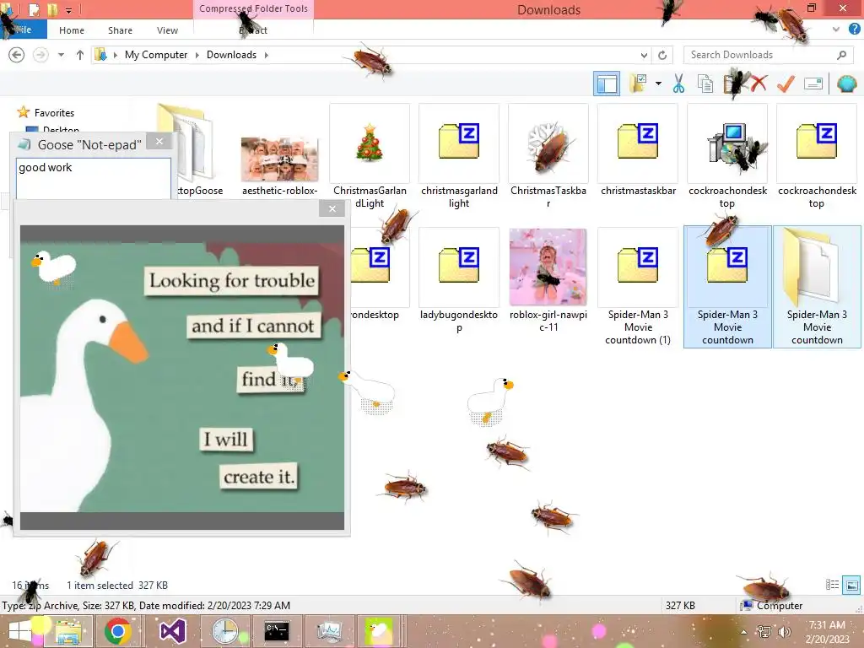Select Spider-Man 3 Movie countdown folder
The width and height of the screenshot is (864, 648).
[x=817, y=287]
